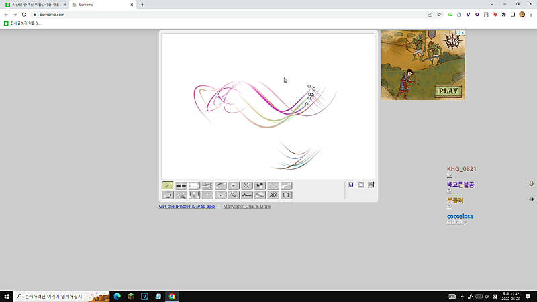Select the curved arc brush tool

point(221,185)
